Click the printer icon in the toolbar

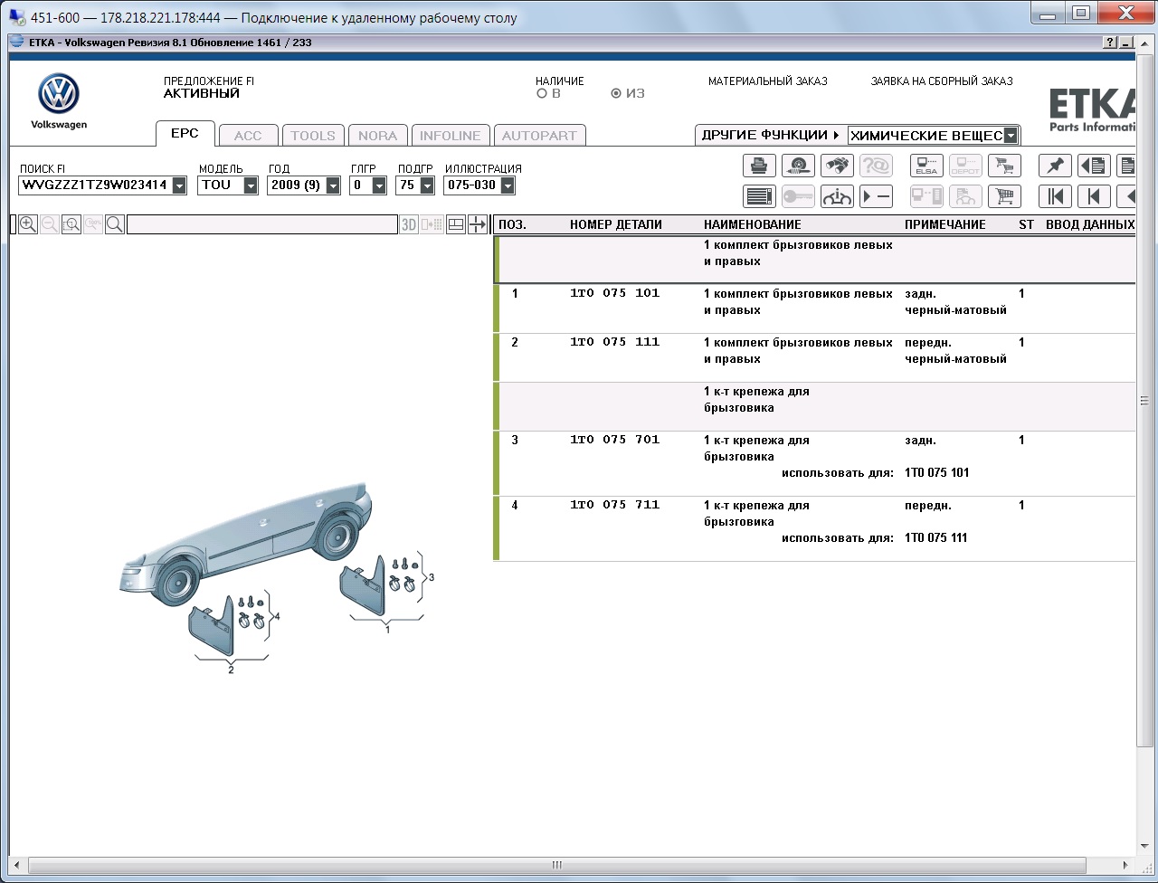(759, 166)
